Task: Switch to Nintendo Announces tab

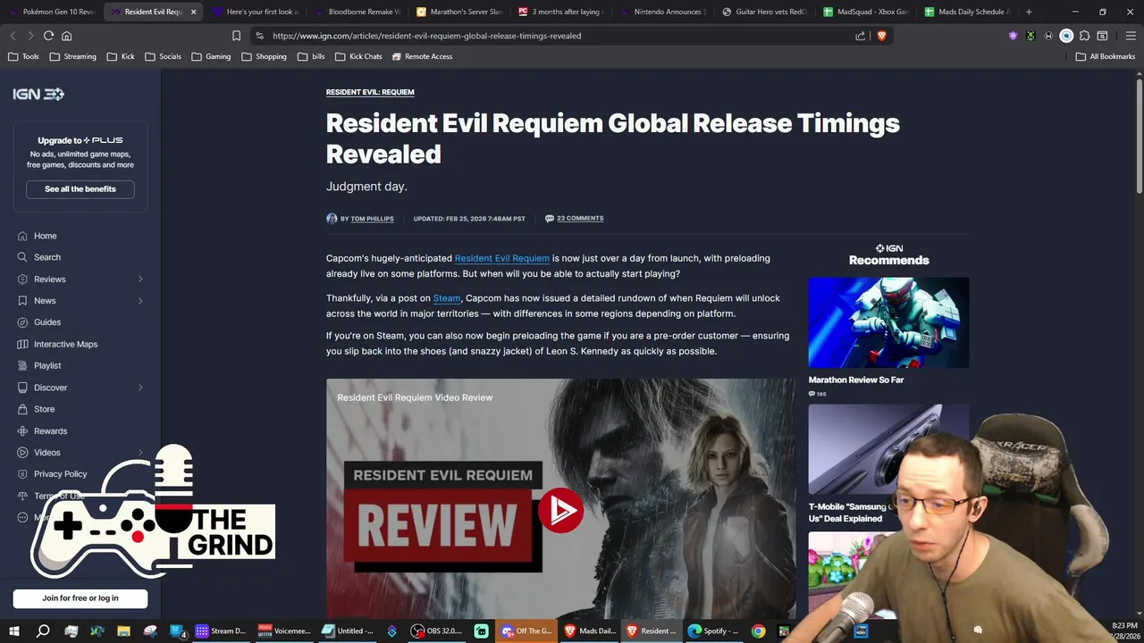Action: (x=663, y=12)
